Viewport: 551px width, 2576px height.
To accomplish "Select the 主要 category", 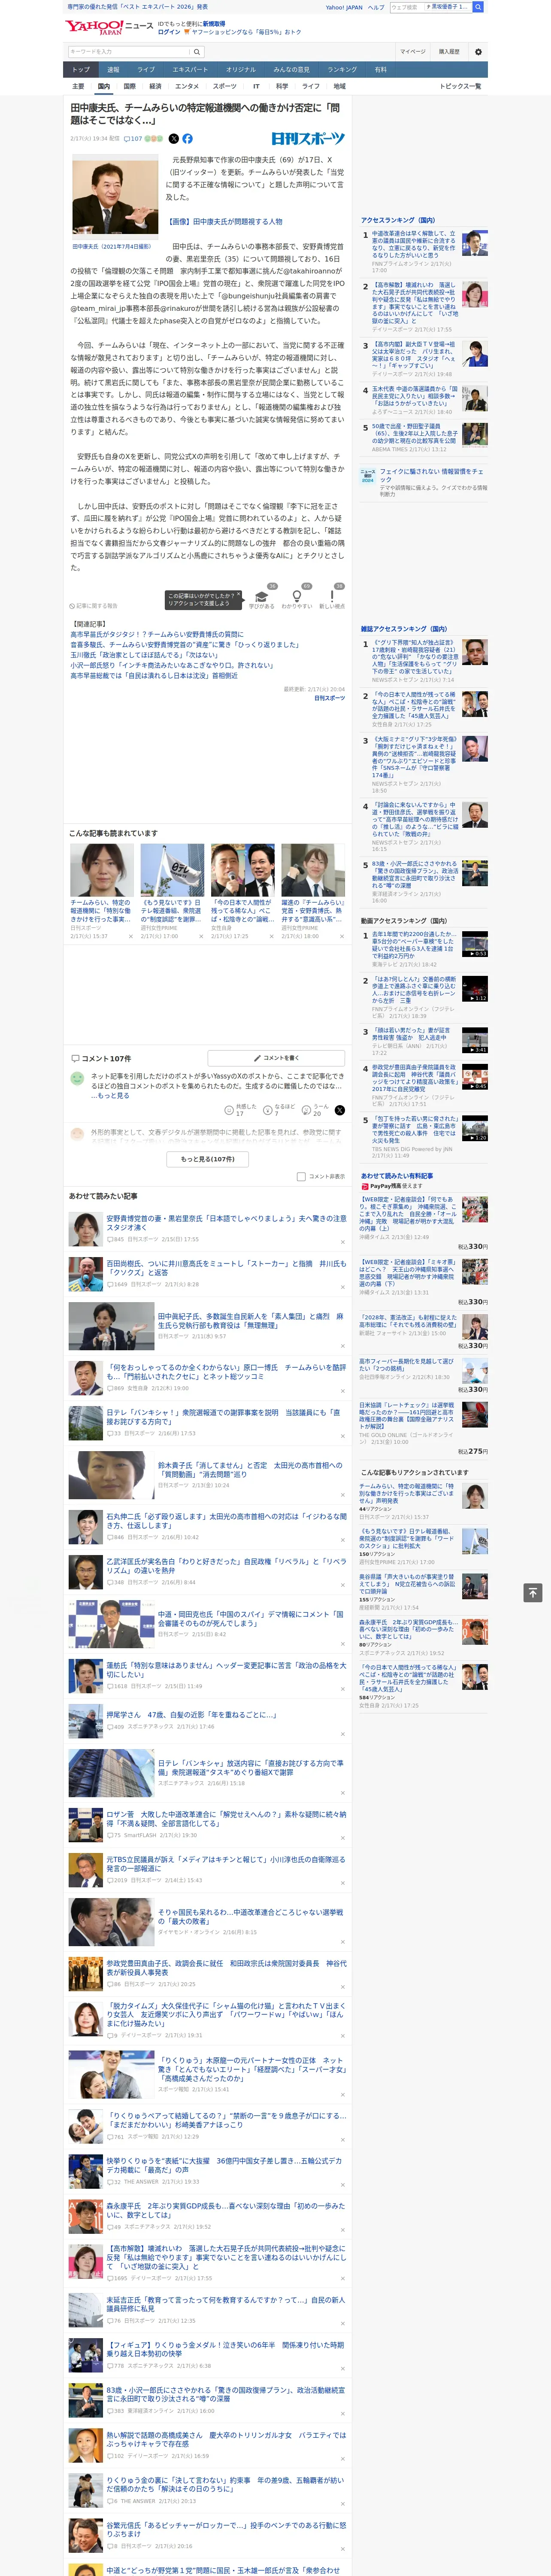I will tap(78, 86).
